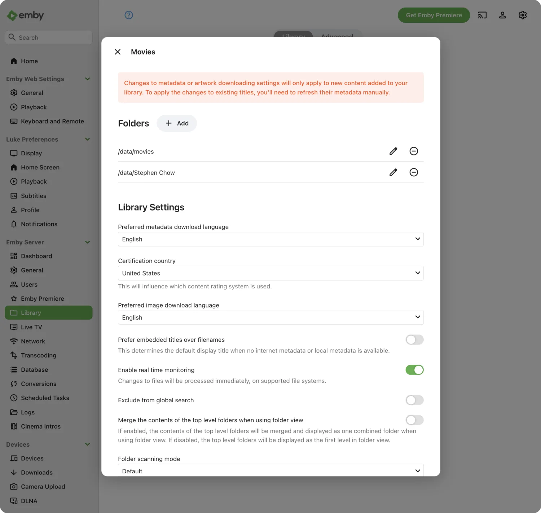Open General under Emby Web Settings
The image size is (541, 513).
49,93
